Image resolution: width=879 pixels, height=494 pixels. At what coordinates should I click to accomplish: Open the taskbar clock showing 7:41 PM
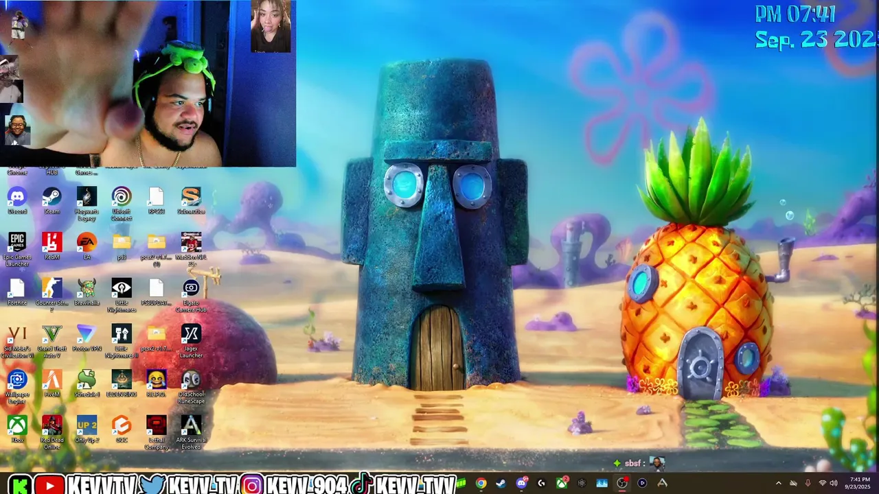point(859,483)
